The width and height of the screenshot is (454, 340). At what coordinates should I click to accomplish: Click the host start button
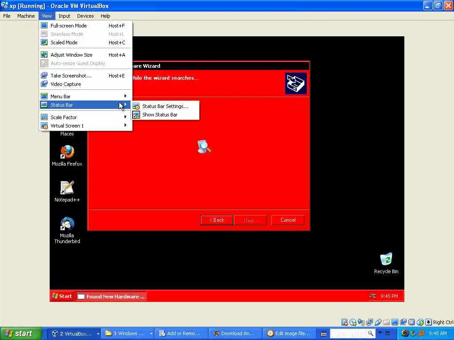coord(21,333)
